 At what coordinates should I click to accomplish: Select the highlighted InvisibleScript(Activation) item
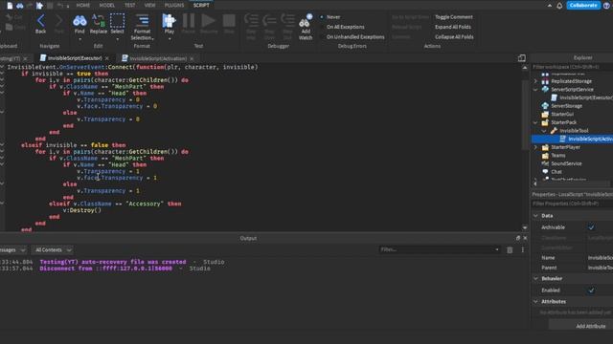point(572,139)
